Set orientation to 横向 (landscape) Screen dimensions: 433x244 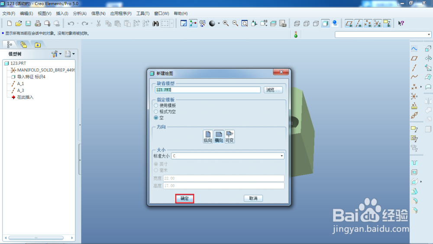219,137
